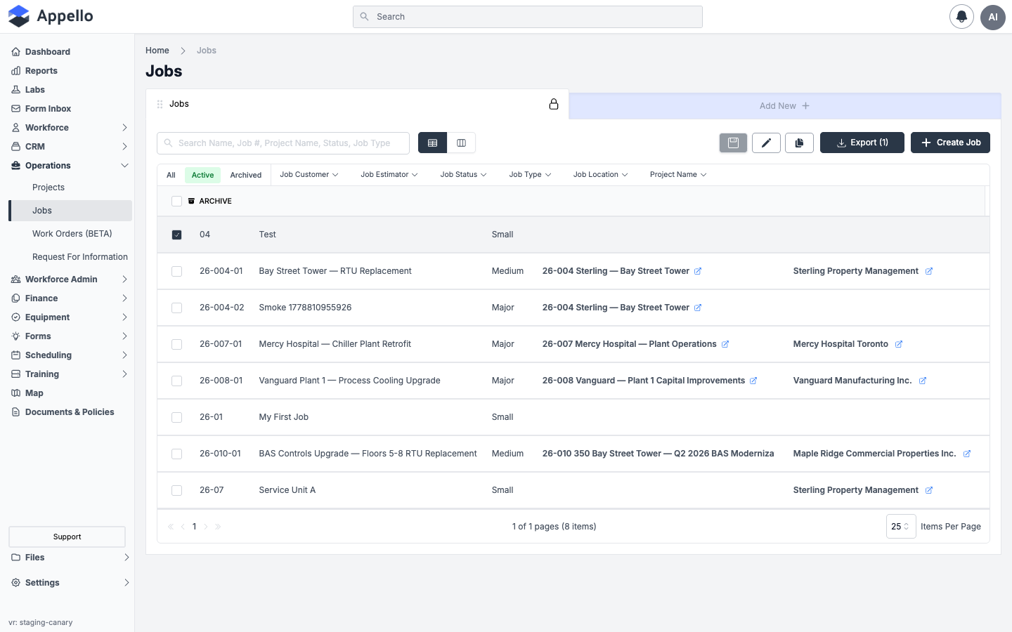The height and width of the screenshot is (632, 1012).
Task: Switch to table list view
Action: point(432,143)
